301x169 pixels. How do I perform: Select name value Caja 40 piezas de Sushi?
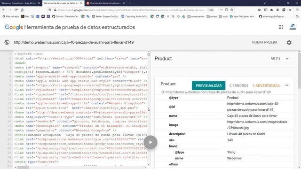(252, 116)
